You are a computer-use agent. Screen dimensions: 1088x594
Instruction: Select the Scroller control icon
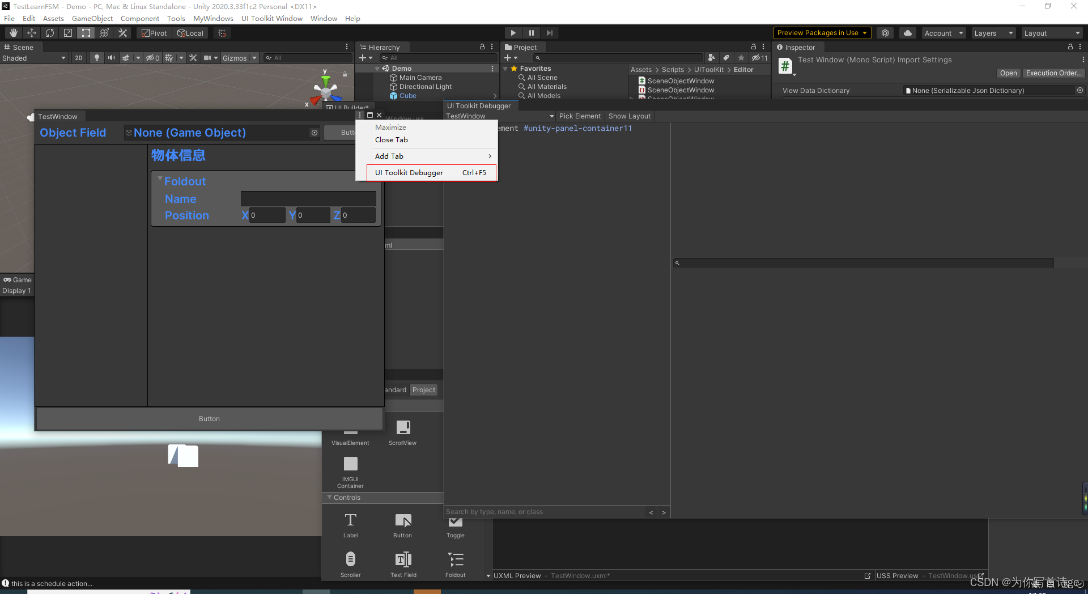point(351,561)
